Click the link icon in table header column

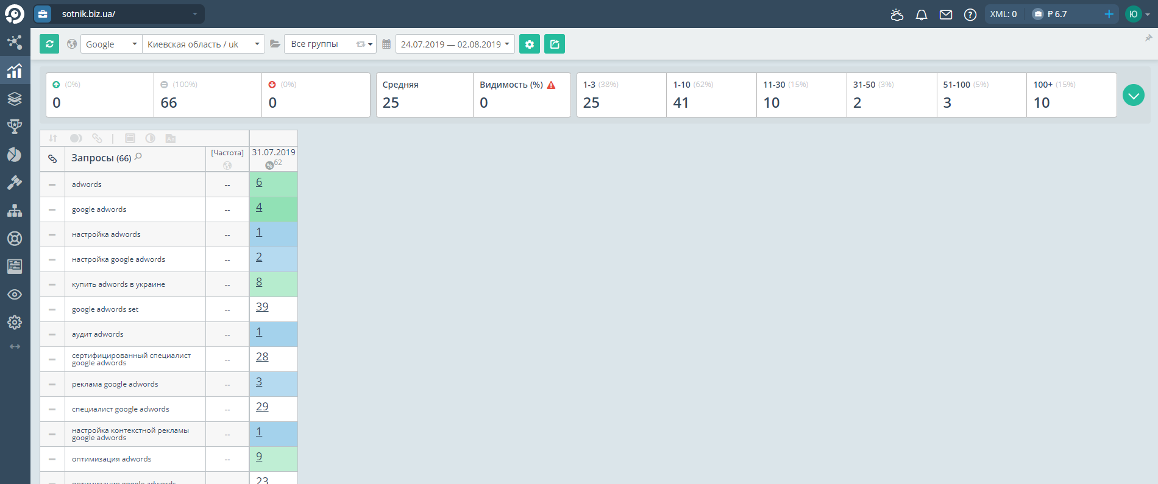coord(52,159)
